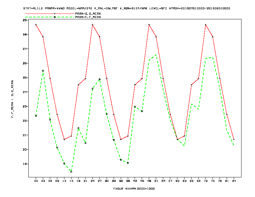Click x-axis tick label 12
Screen dimensions: 255x197
(64, 181)
